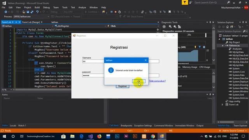This screenshot has height=140, width=249.
Task: Open Photoshop from the taskbar
Action: [117, 136]
